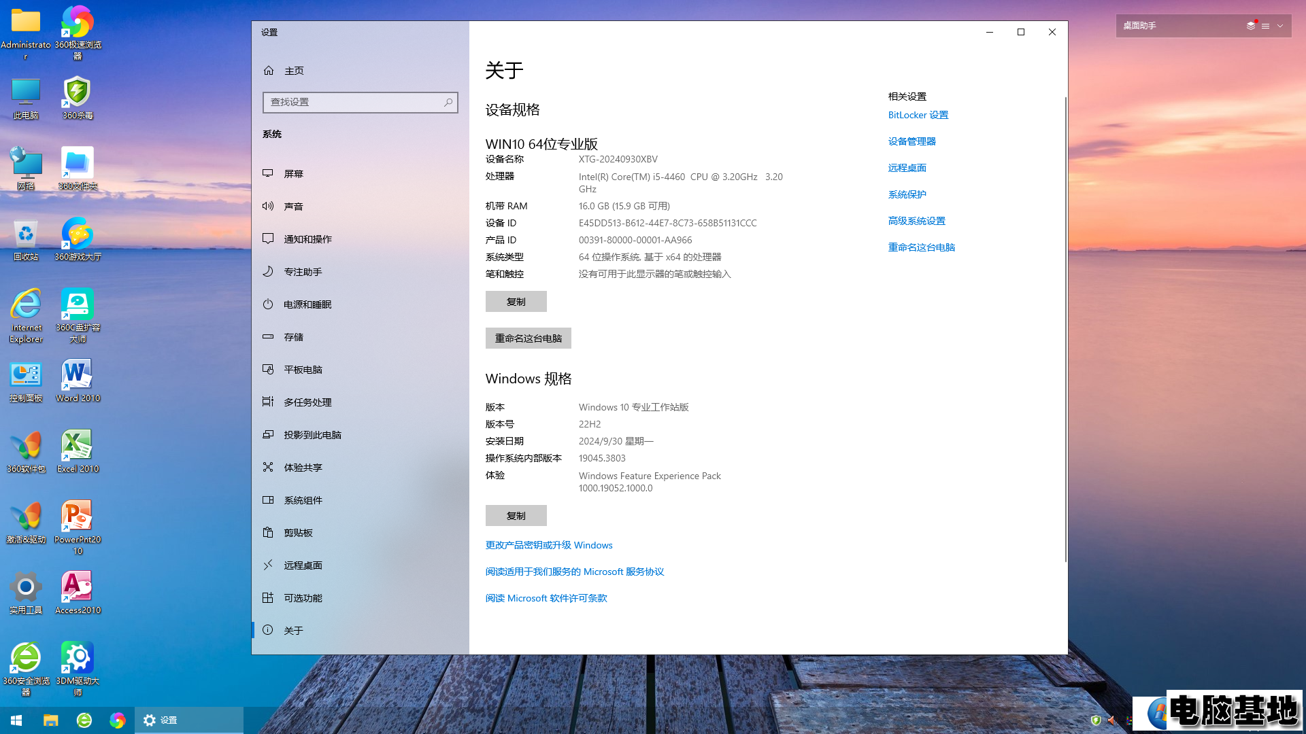
Task: Open 系统保护 link
Action: 907,194
